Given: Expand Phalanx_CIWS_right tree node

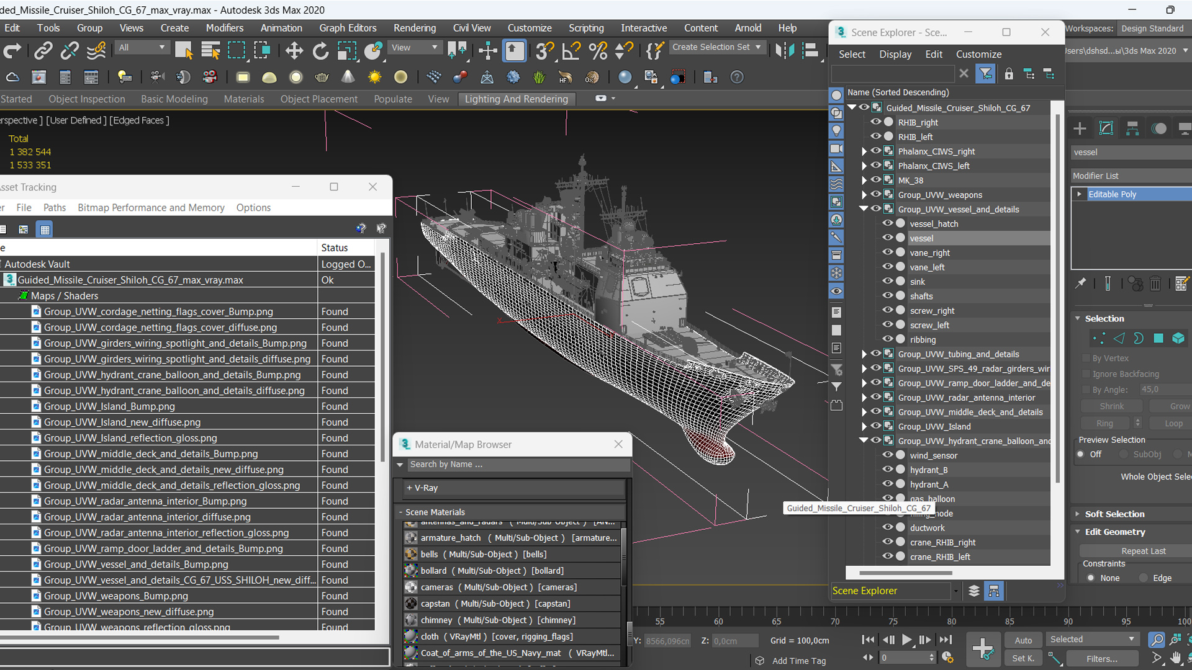Looking at the screenshot, I should coord(864,151).
